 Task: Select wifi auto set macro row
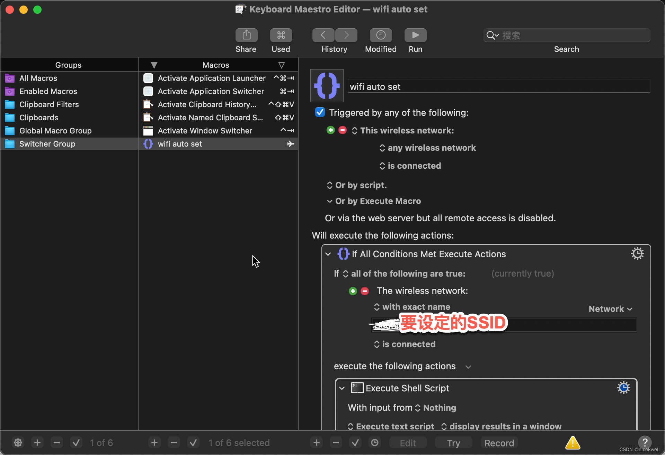coord(218,144)
